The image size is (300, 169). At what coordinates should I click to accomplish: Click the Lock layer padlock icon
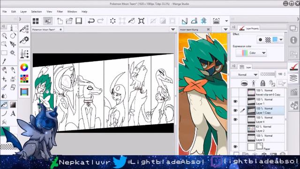click(262, 83)
